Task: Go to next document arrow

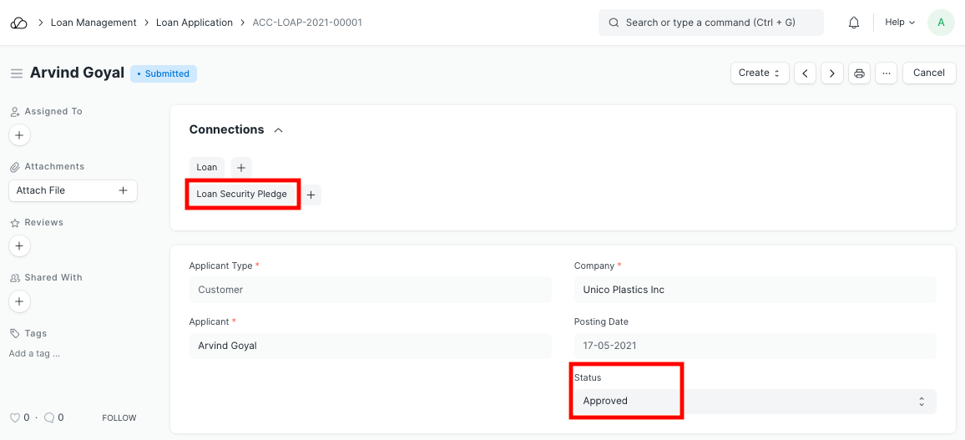Action: [x=831, y=73]
